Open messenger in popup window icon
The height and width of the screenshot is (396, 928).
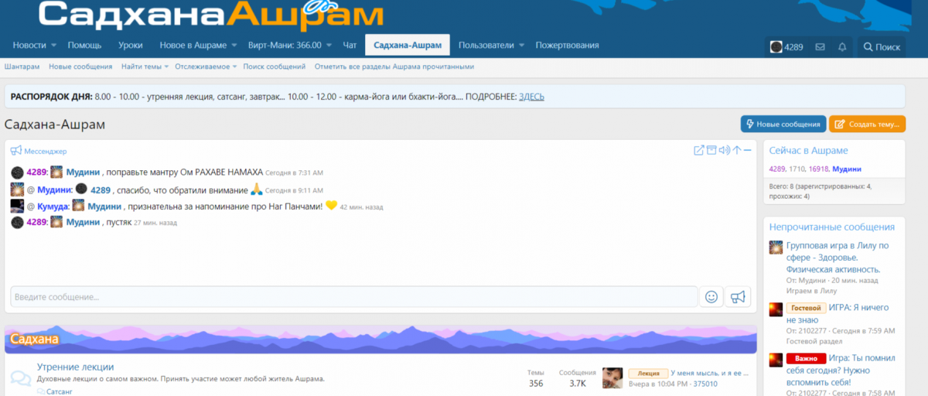[699, 150]
